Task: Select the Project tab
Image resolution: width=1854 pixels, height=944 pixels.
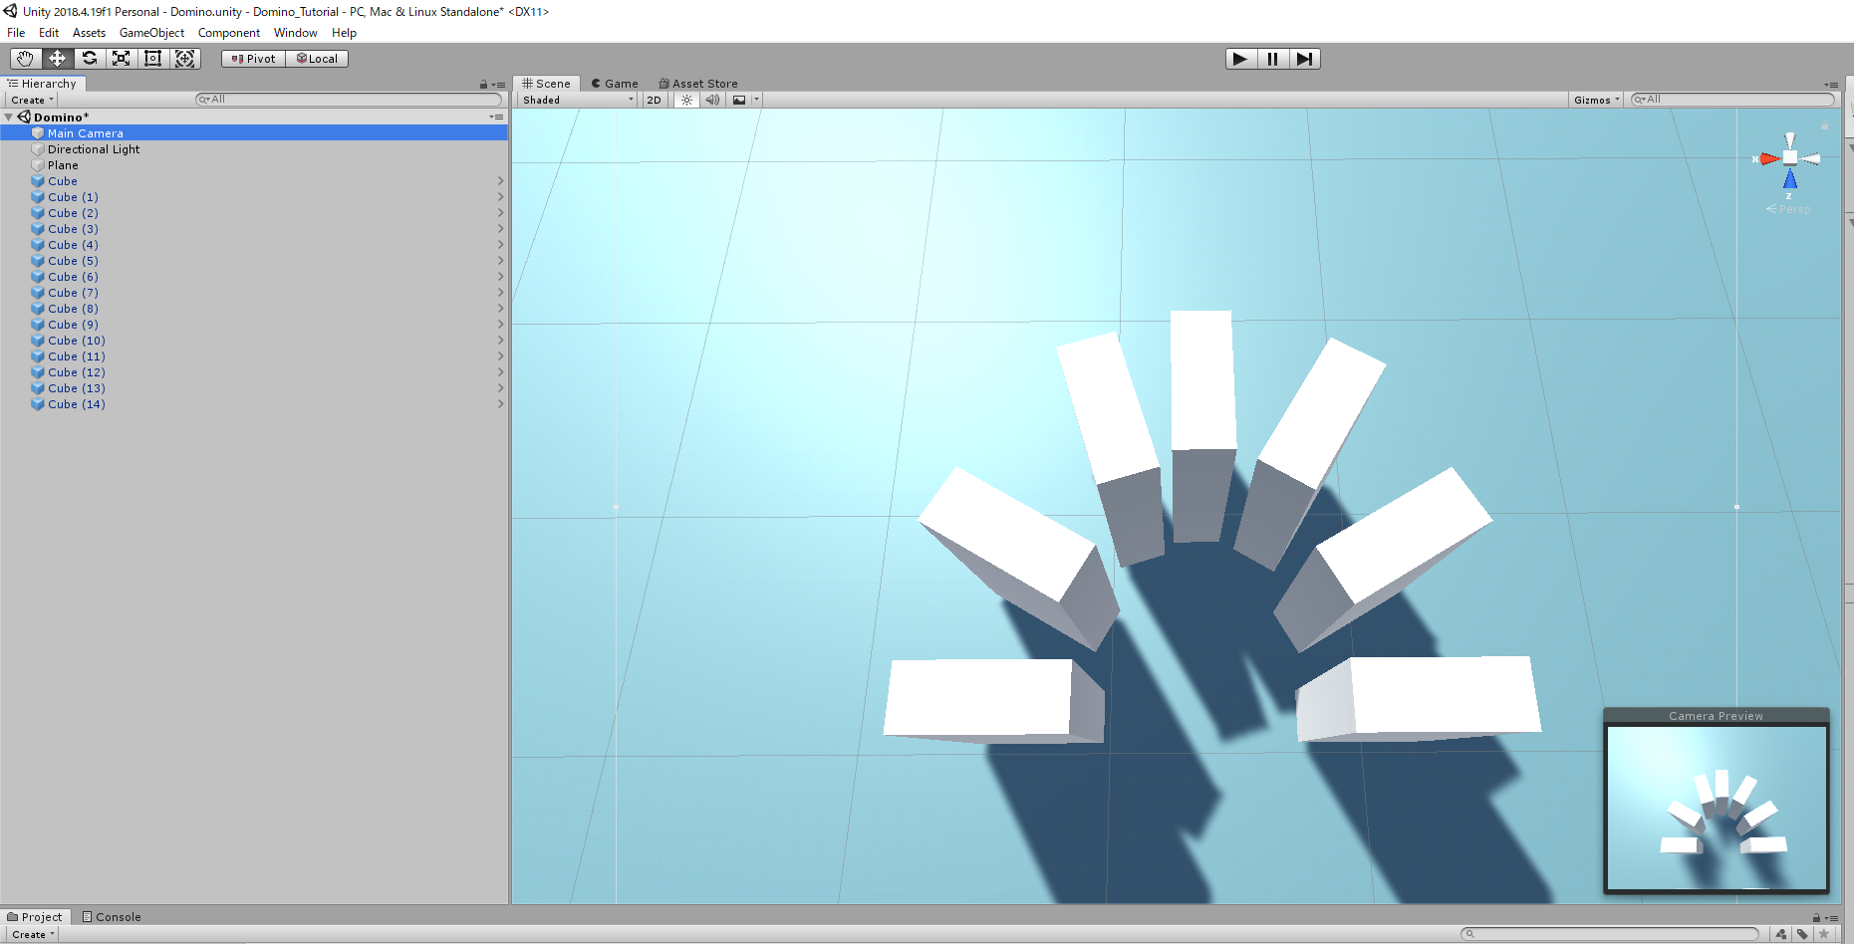Action: pos(35,917)
